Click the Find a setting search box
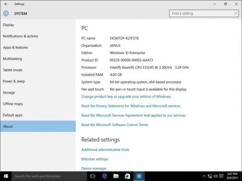 [204, 14]
